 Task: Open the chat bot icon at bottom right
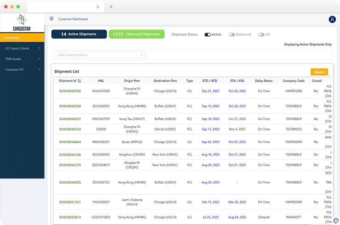tap(336, 221)
